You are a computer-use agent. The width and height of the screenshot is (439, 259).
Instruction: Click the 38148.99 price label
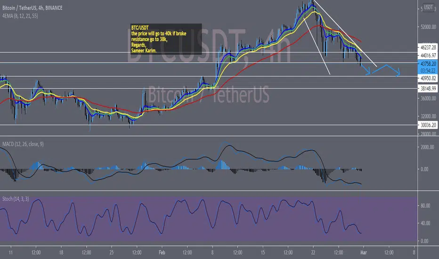click(428, 89)
